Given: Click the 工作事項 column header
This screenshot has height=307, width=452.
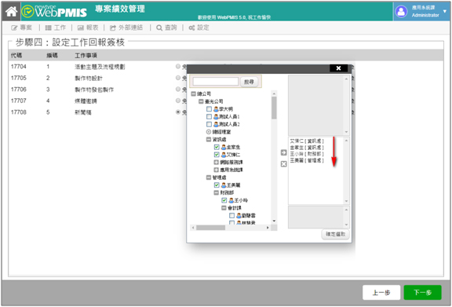Looking at the screenshot, I should 86,55.
